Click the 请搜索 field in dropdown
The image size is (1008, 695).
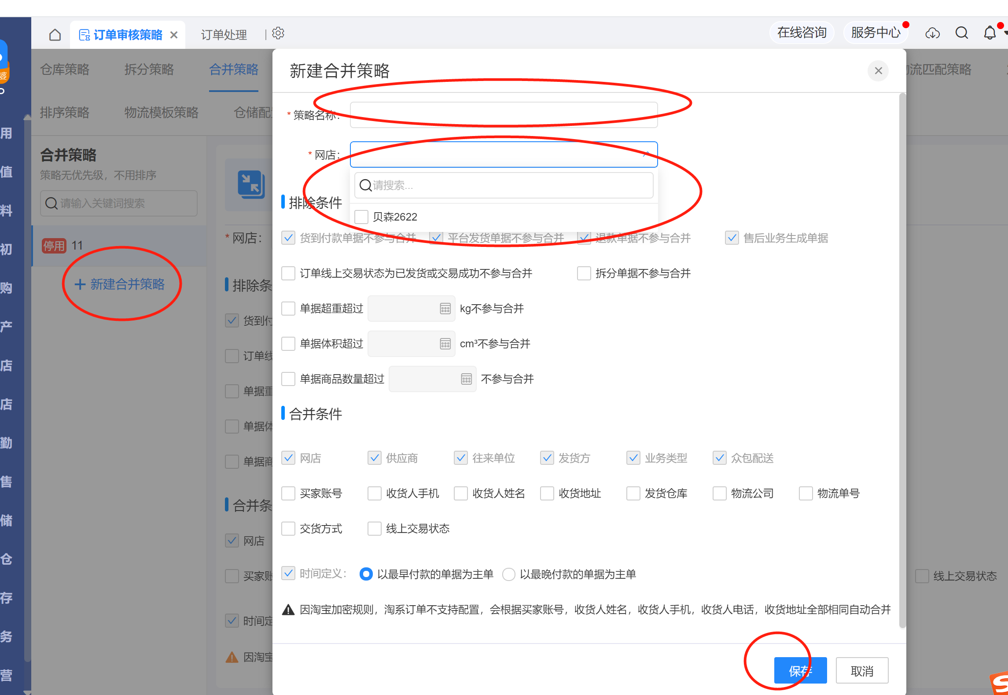[x=504, y=185]
